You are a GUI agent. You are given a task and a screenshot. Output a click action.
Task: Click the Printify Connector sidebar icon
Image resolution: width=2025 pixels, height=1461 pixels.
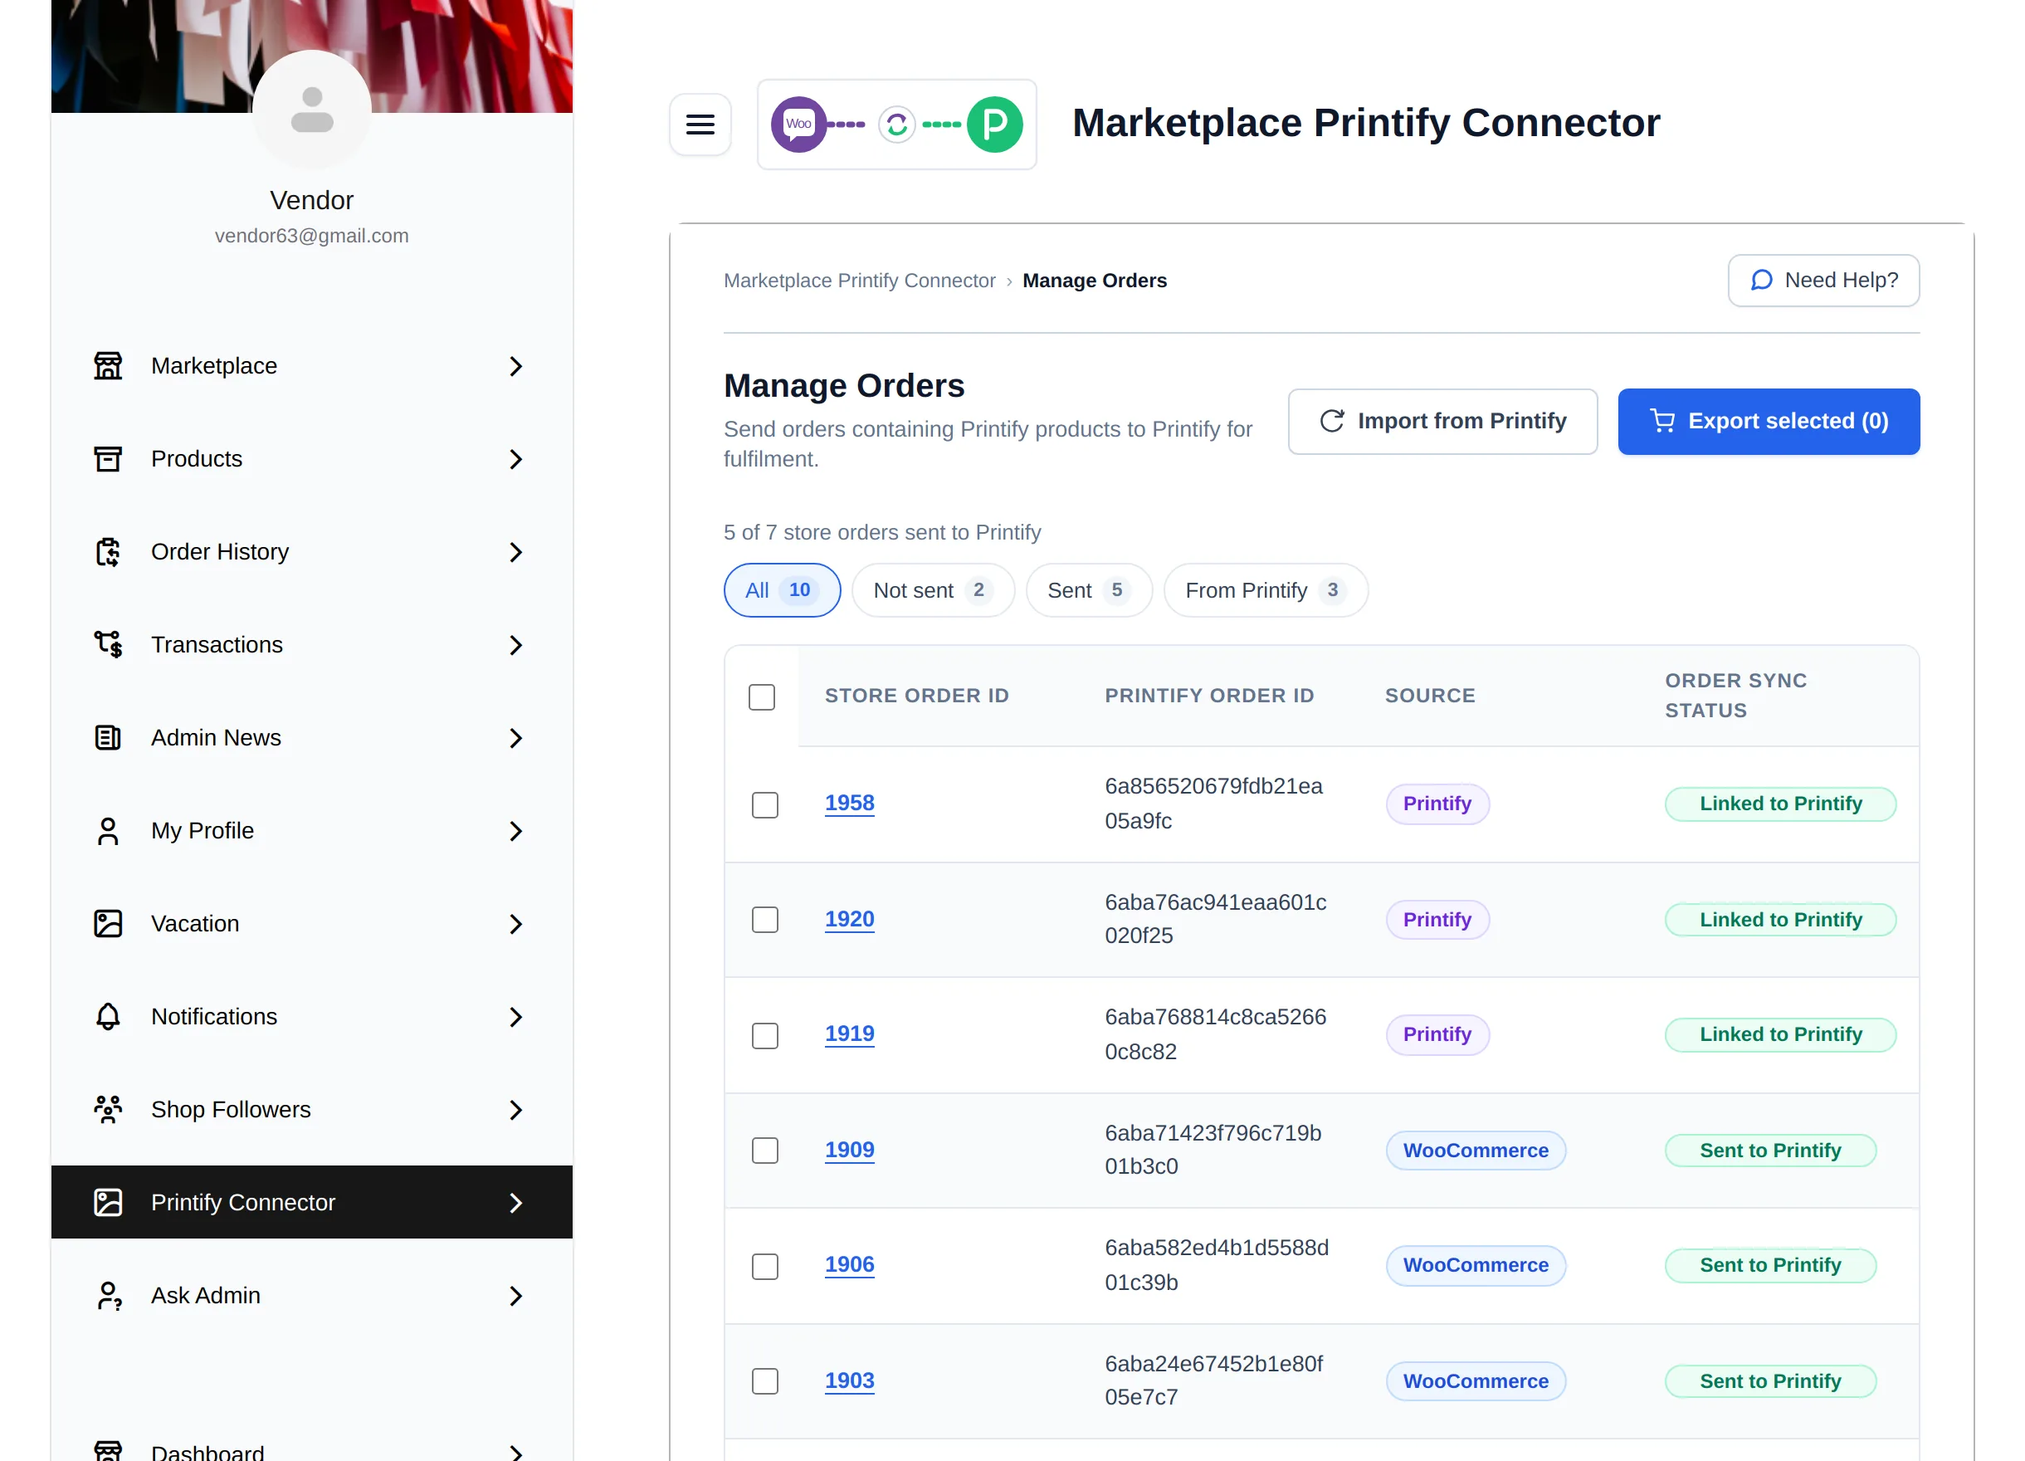(x=108, y=1202)
